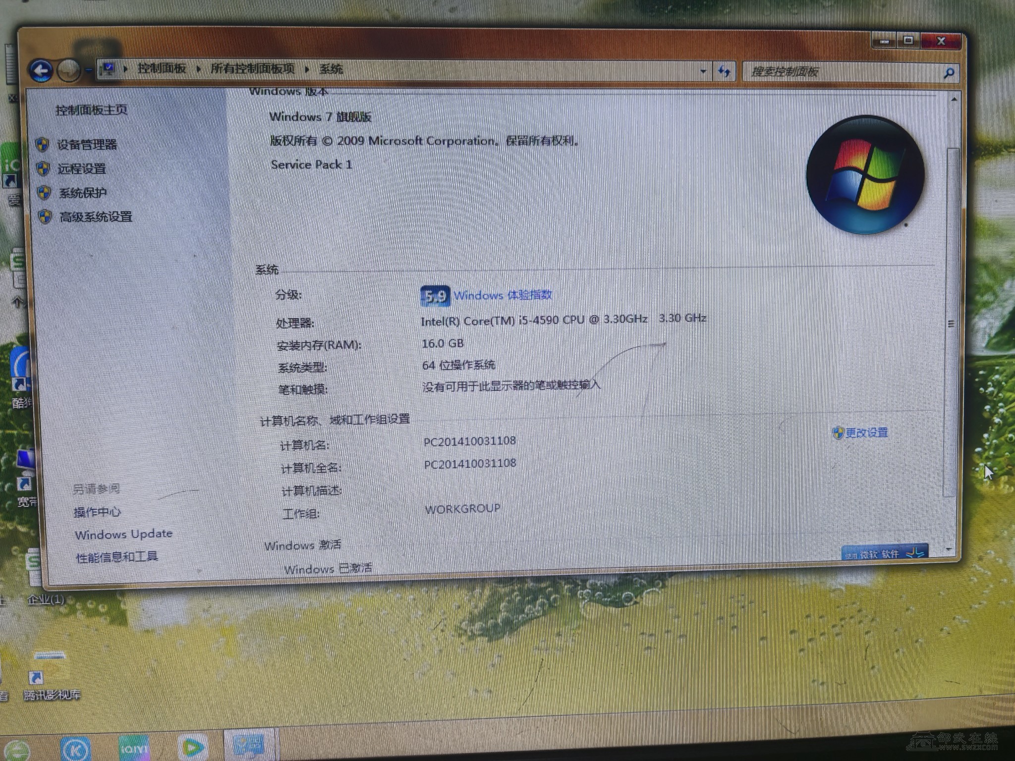This screenshot has height=761, width=1015.
Task: Click the magnifier icon in the search box
Action: 949,73
